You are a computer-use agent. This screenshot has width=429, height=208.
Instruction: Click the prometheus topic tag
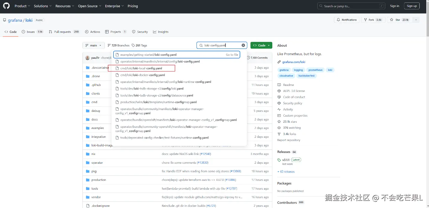[315, 70]
